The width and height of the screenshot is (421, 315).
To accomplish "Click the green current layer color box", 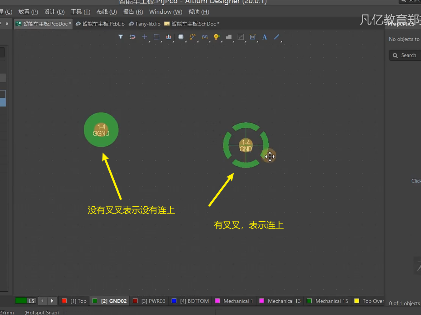I will (x=21, y=301).
